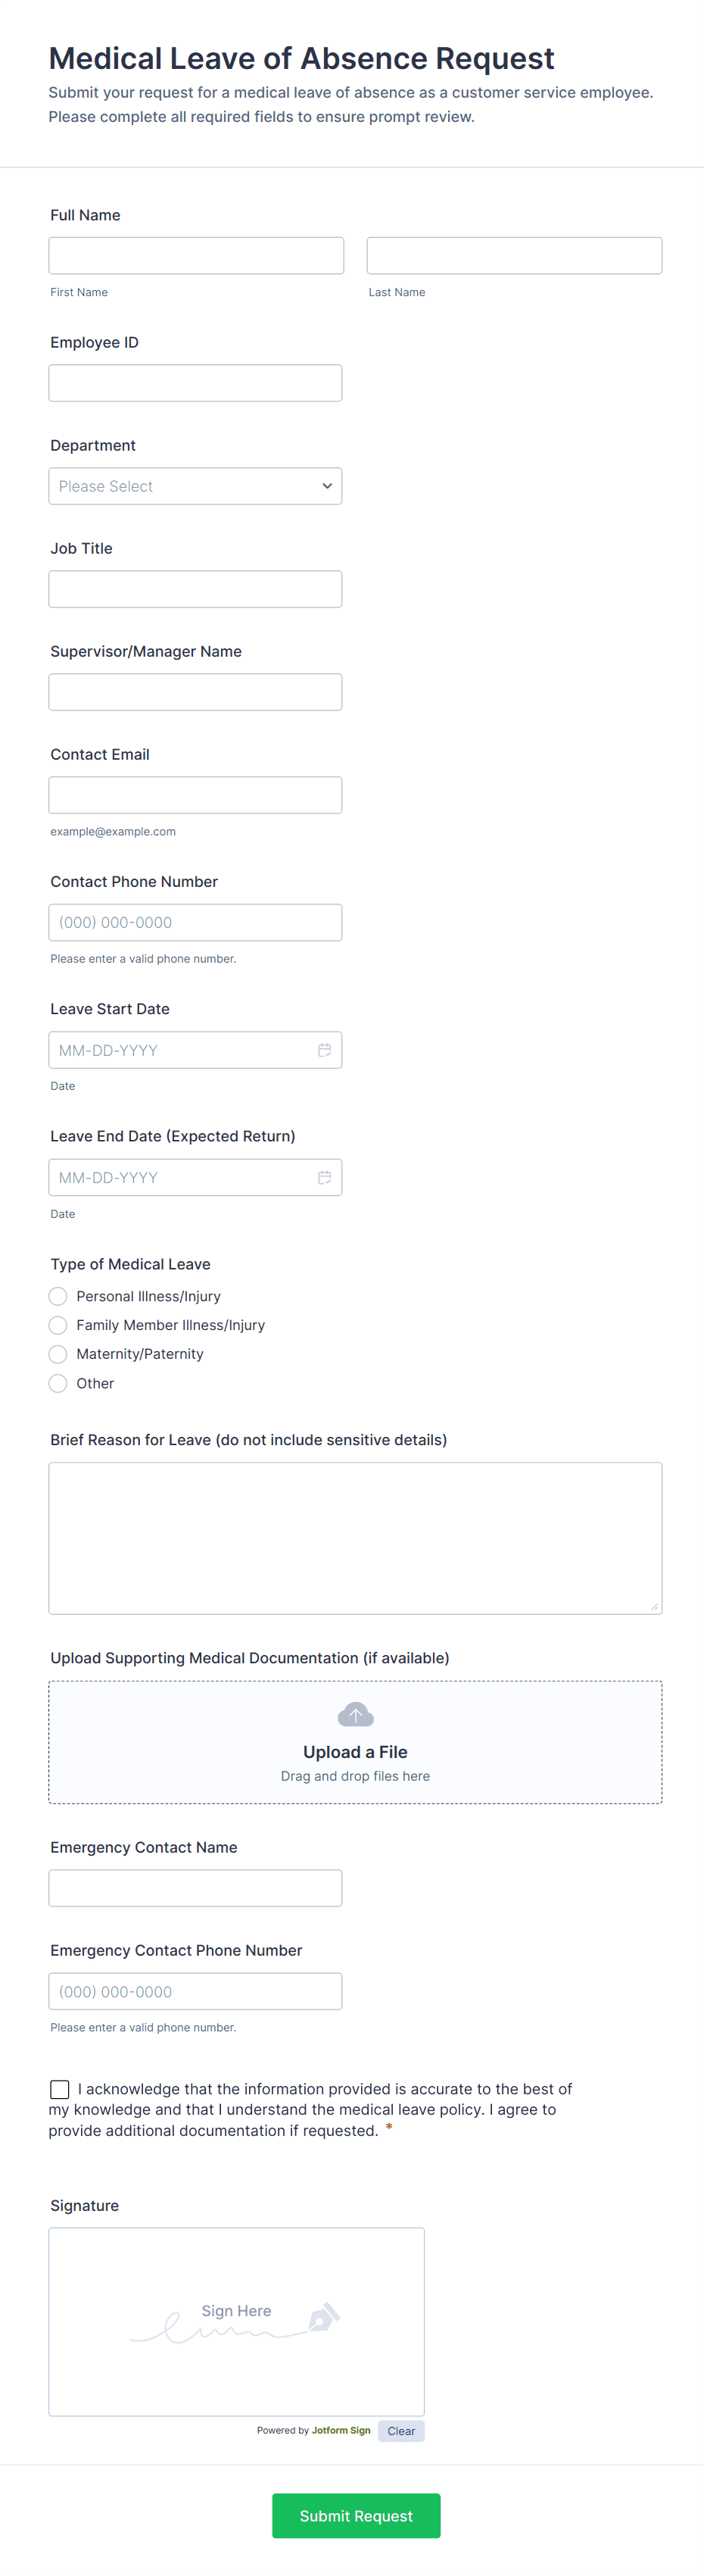
Task: Click the First Name input field
Action: [195, 255]
